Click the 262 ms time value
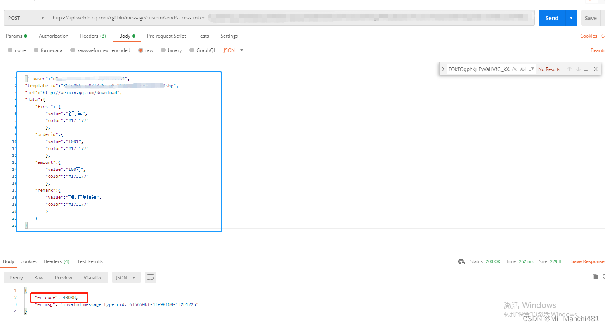 (x=526, y=261)
